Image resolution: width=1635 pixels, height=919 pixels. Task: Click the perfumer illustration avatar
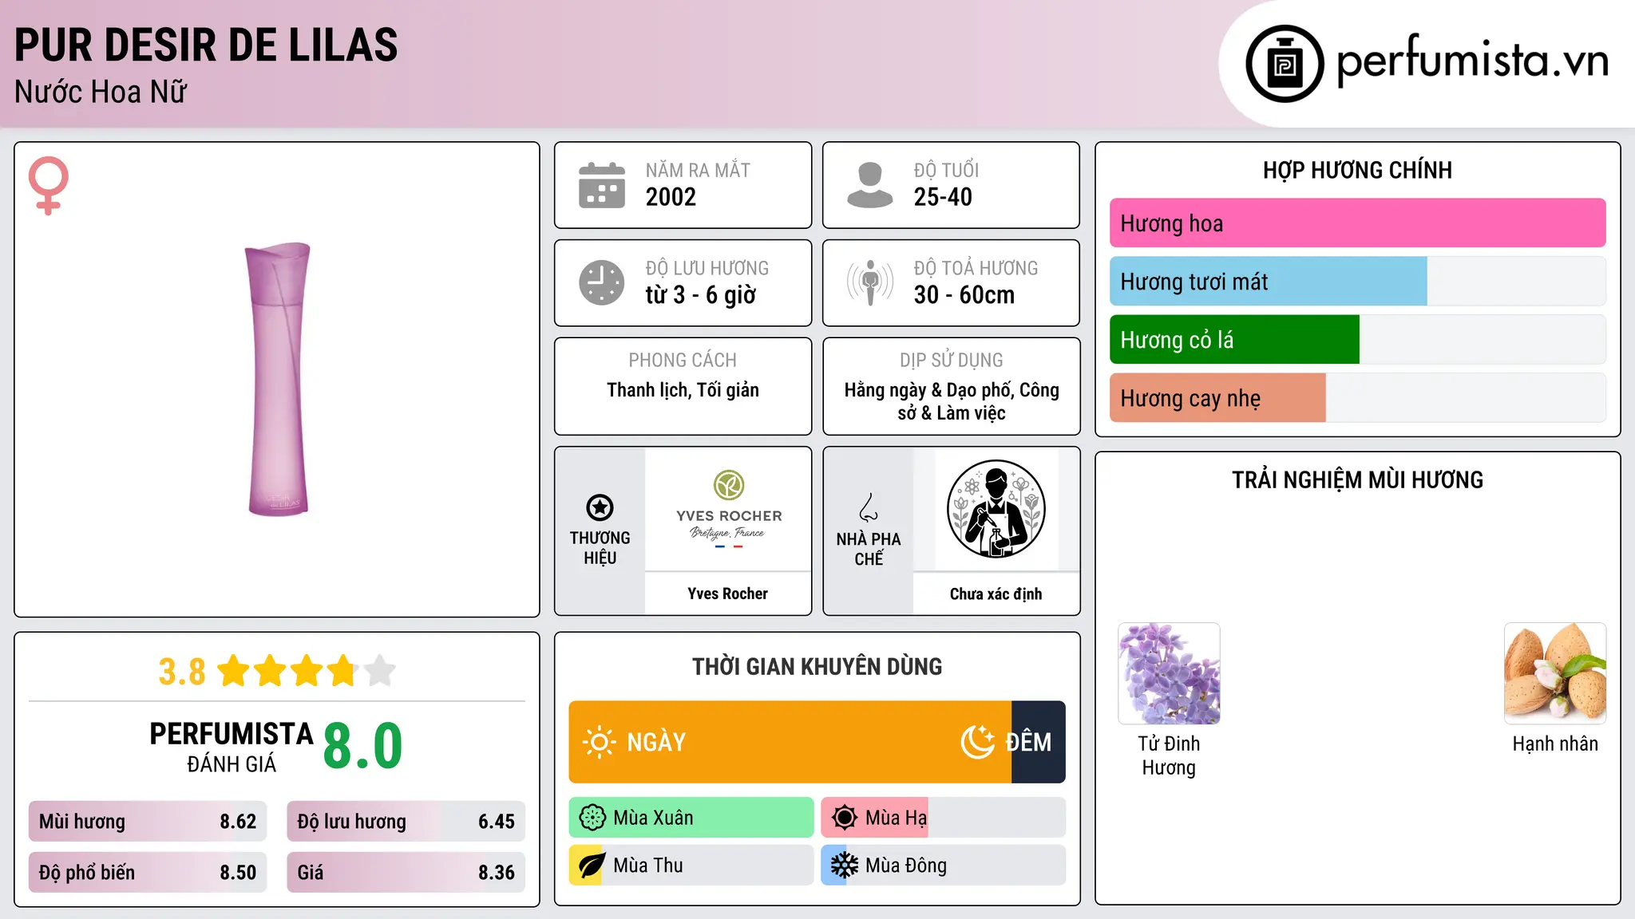[996, 509]
